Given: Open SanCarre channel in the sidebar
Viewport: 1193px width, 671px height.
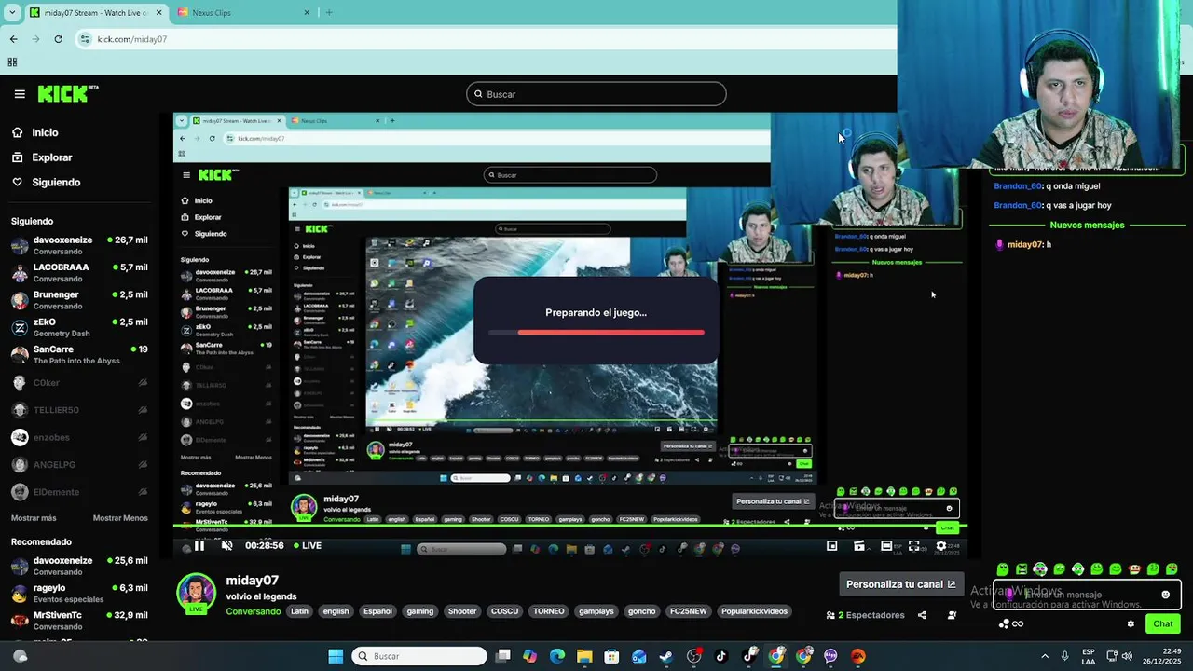Looking at the screenshot, I should pyautogui.click(x=79, y=354).
